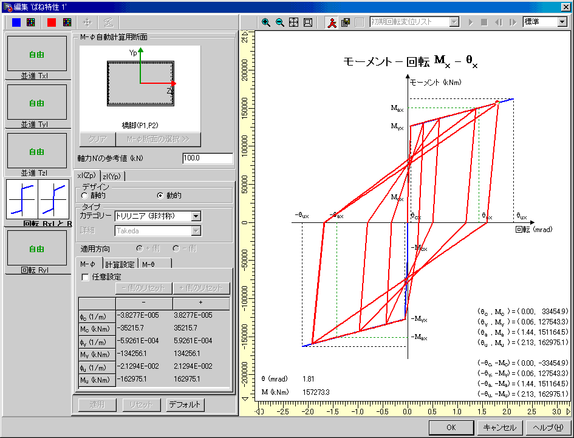Click the red square toolbar icon
Viewport: 574px width, 438px height.
(51, 22)
